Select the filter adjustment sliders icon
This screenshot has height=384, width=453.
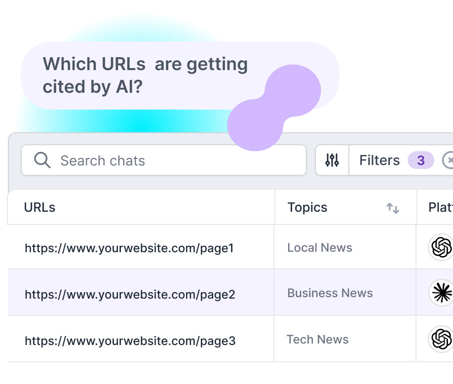332,160
